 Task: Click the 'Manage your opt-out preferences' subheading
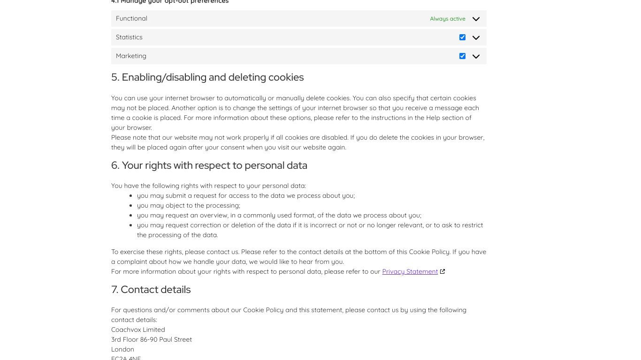170,2
